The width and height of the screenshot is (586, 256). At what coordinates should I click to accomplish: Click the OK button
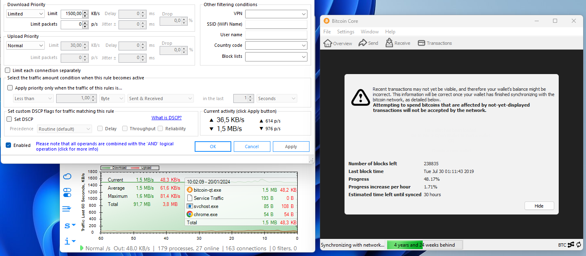(213, 147)
